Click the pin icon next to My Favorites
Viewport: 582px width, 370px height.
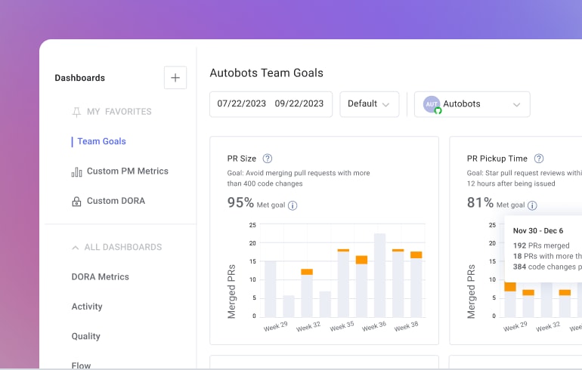click(x=76, y=112)
